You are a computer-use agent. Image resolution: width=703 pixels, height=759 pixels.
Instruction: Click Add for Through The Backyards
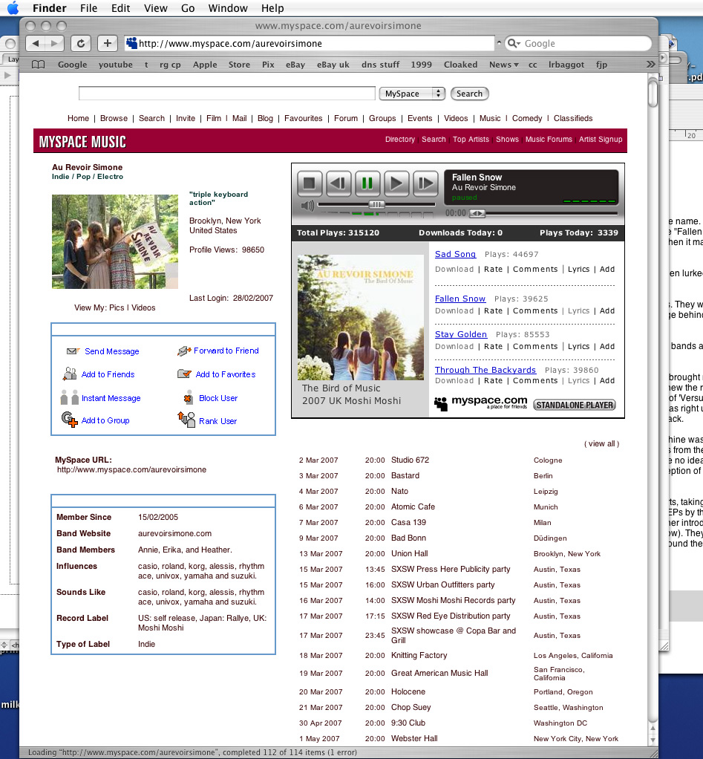[607, 380]
